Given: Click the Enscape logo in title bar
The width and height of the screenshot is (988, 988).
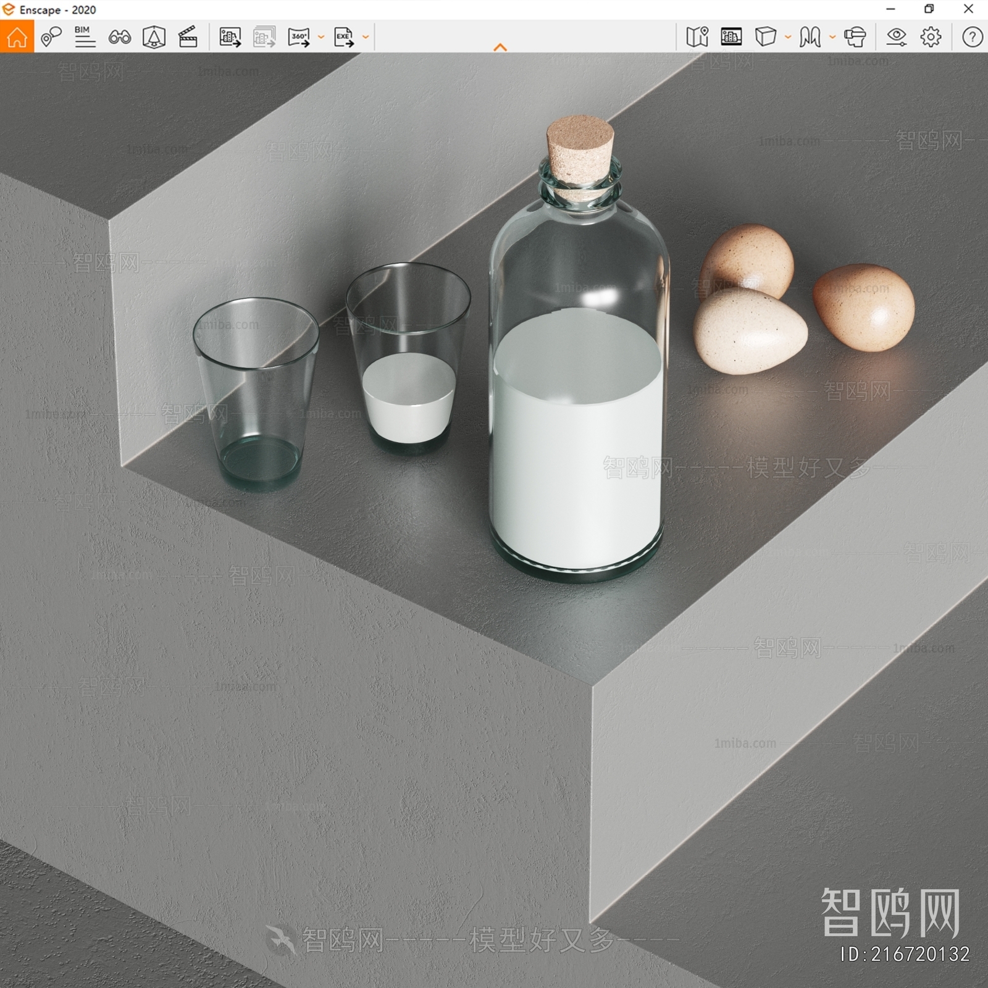Looking at the screenshot, I should (9, 9).
